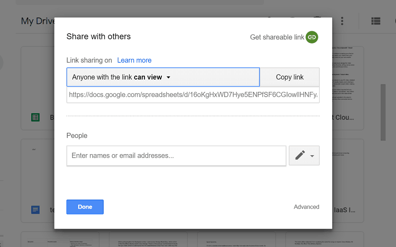The height and width of the screenshot is (247, 396).
Task: Click the Copy link button
Action: (x=290, y=77)
